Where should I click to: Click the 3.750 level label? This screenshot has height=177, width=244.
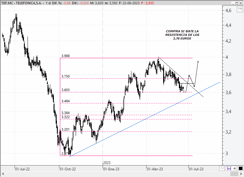pos(65,76)
